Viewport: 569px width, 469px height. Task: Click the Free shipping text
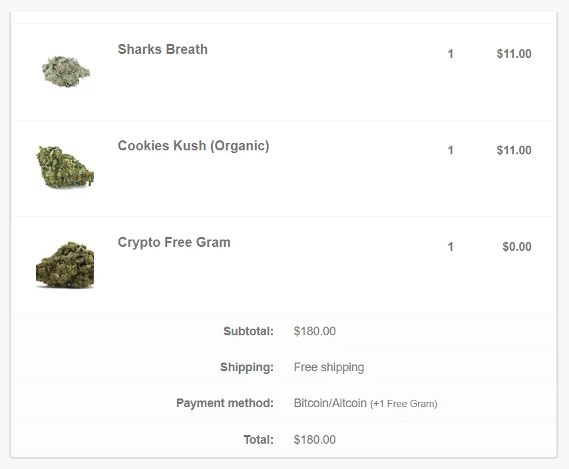(x=329, y=367)
